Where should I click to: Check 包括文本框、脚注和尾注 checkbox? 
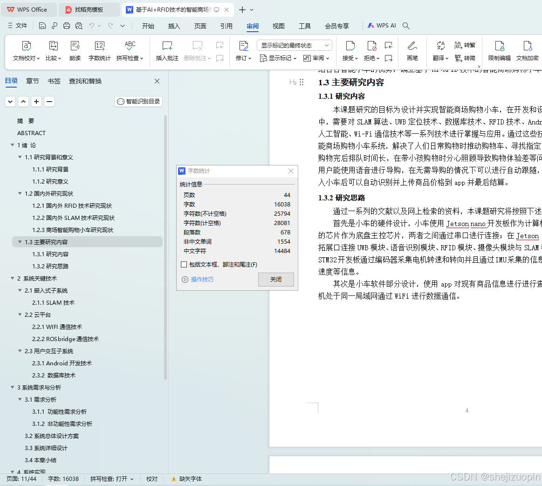[184, 264]
